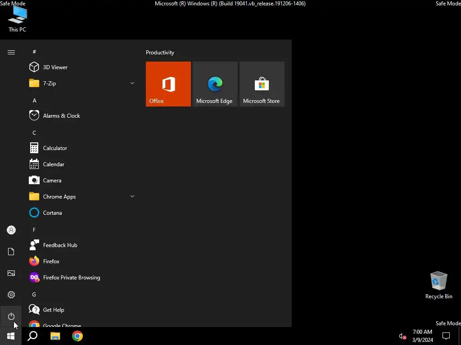
Task: Launch Google Chrome from the app list
Action: tap(82, 323)
